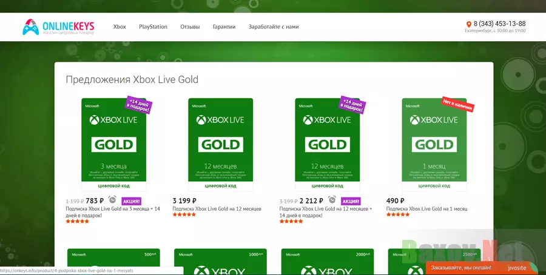This screenshot has width=546, height=275.
Task: Select the 1000 руб Xbox gift card thumbnail
Action: [x=220, y=262]
